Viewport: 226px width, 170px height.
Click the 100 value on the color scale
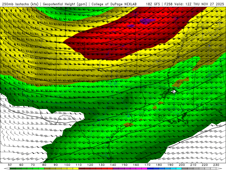[67, 165]
